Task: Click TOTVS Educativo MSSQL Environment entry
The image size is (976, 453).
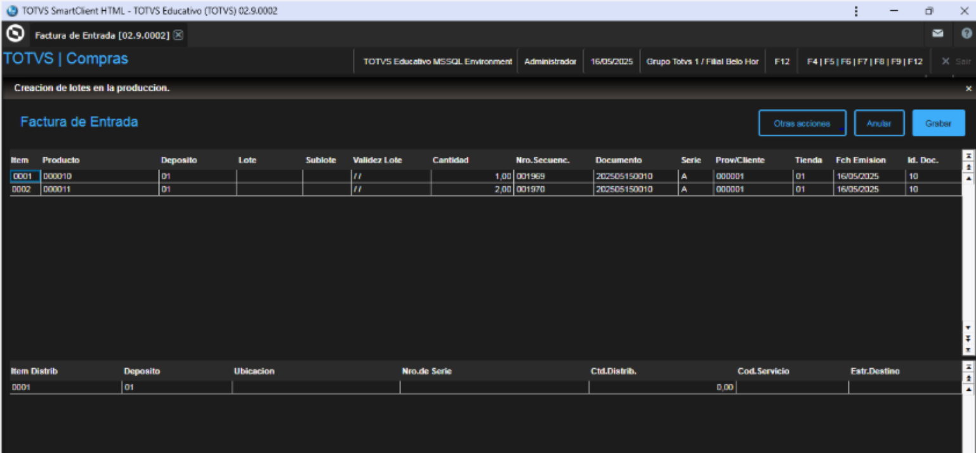Action: [x=437, y=62]
